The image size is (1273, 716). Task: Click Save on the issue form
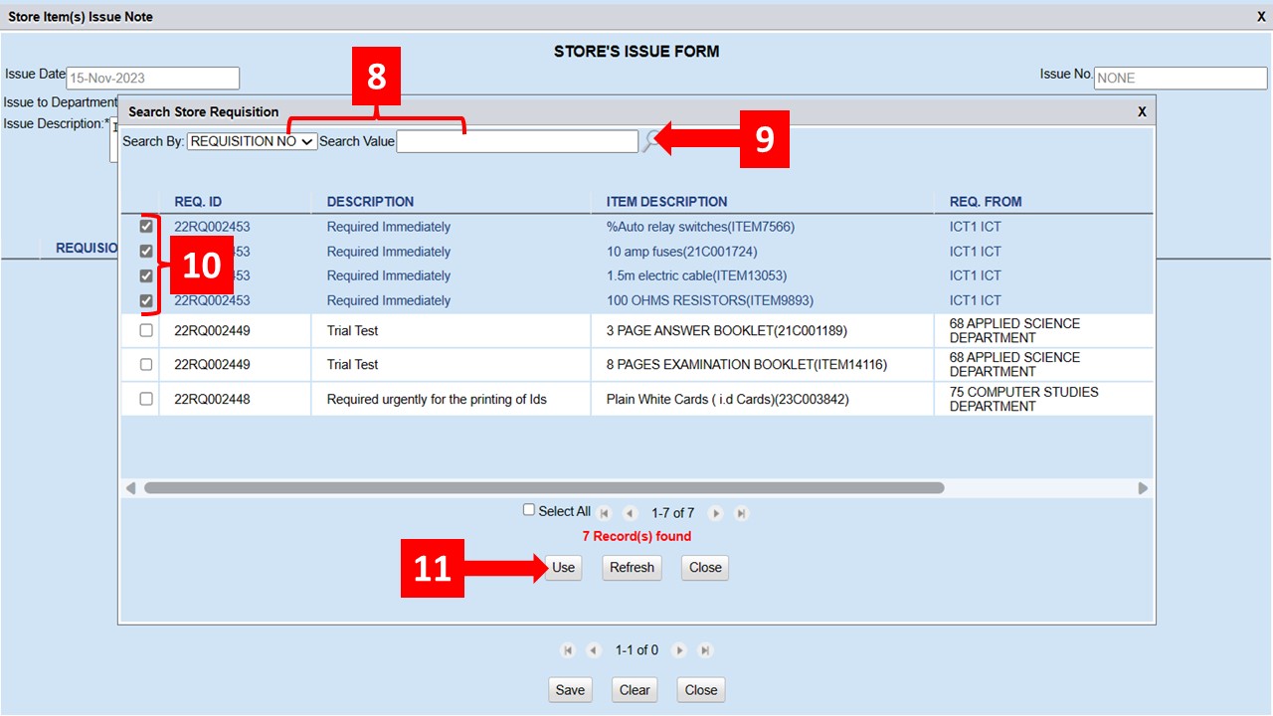pyautogui.click(x=570, y=690)
